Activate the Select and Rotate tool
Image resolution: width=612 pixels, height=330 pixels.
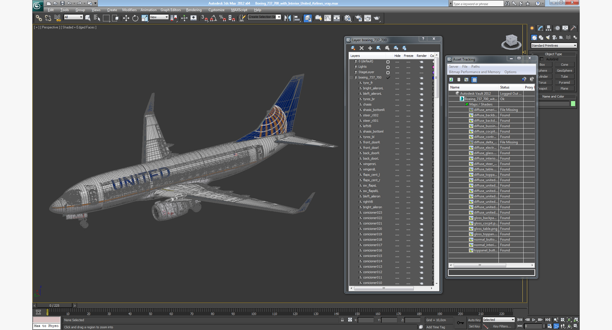coord(135,18)
